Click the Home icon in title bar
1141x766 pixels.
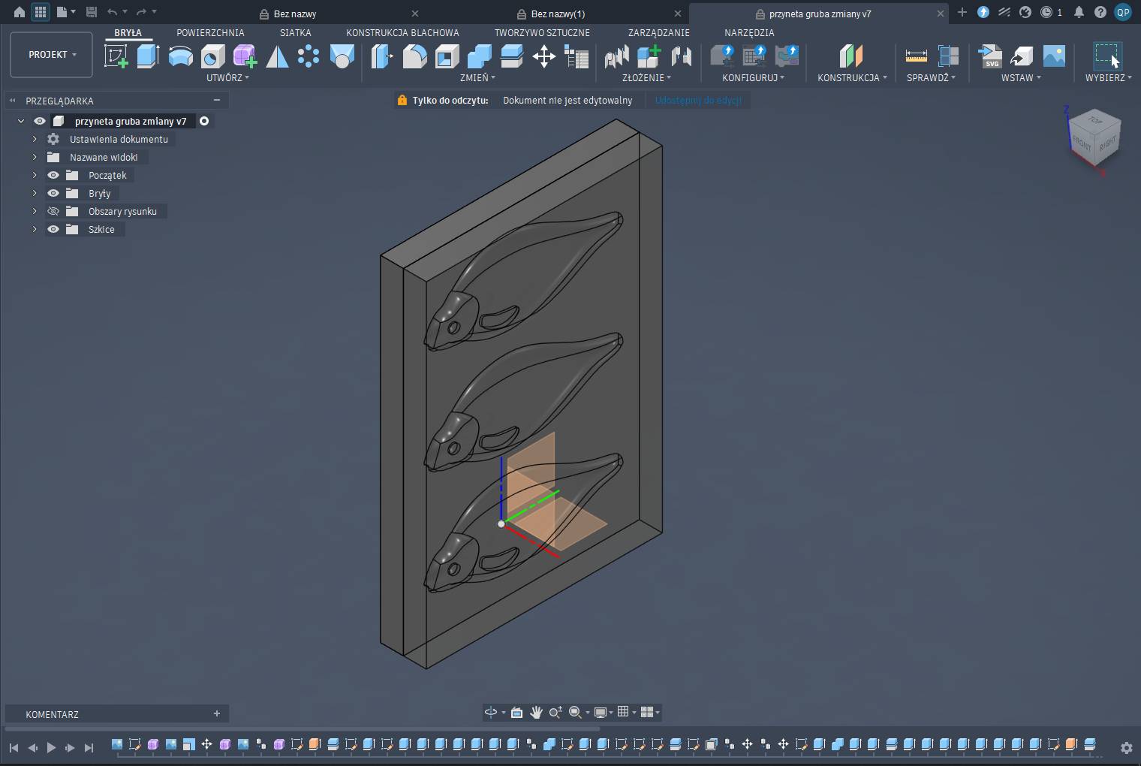tap(19, 12)
